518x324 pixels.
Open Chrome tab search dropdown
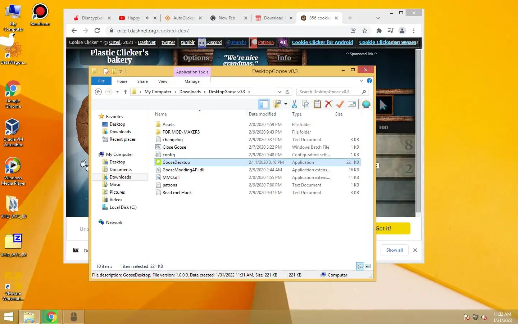(378, 18)
